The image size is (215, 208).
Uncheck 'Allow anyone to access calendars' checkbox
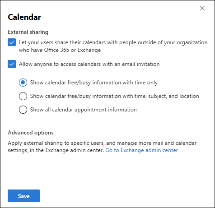coord(12,64)
